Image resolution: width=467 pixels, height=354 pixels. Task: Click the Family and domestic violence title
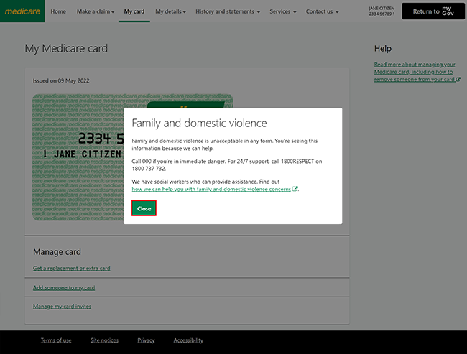coord(199,123)
